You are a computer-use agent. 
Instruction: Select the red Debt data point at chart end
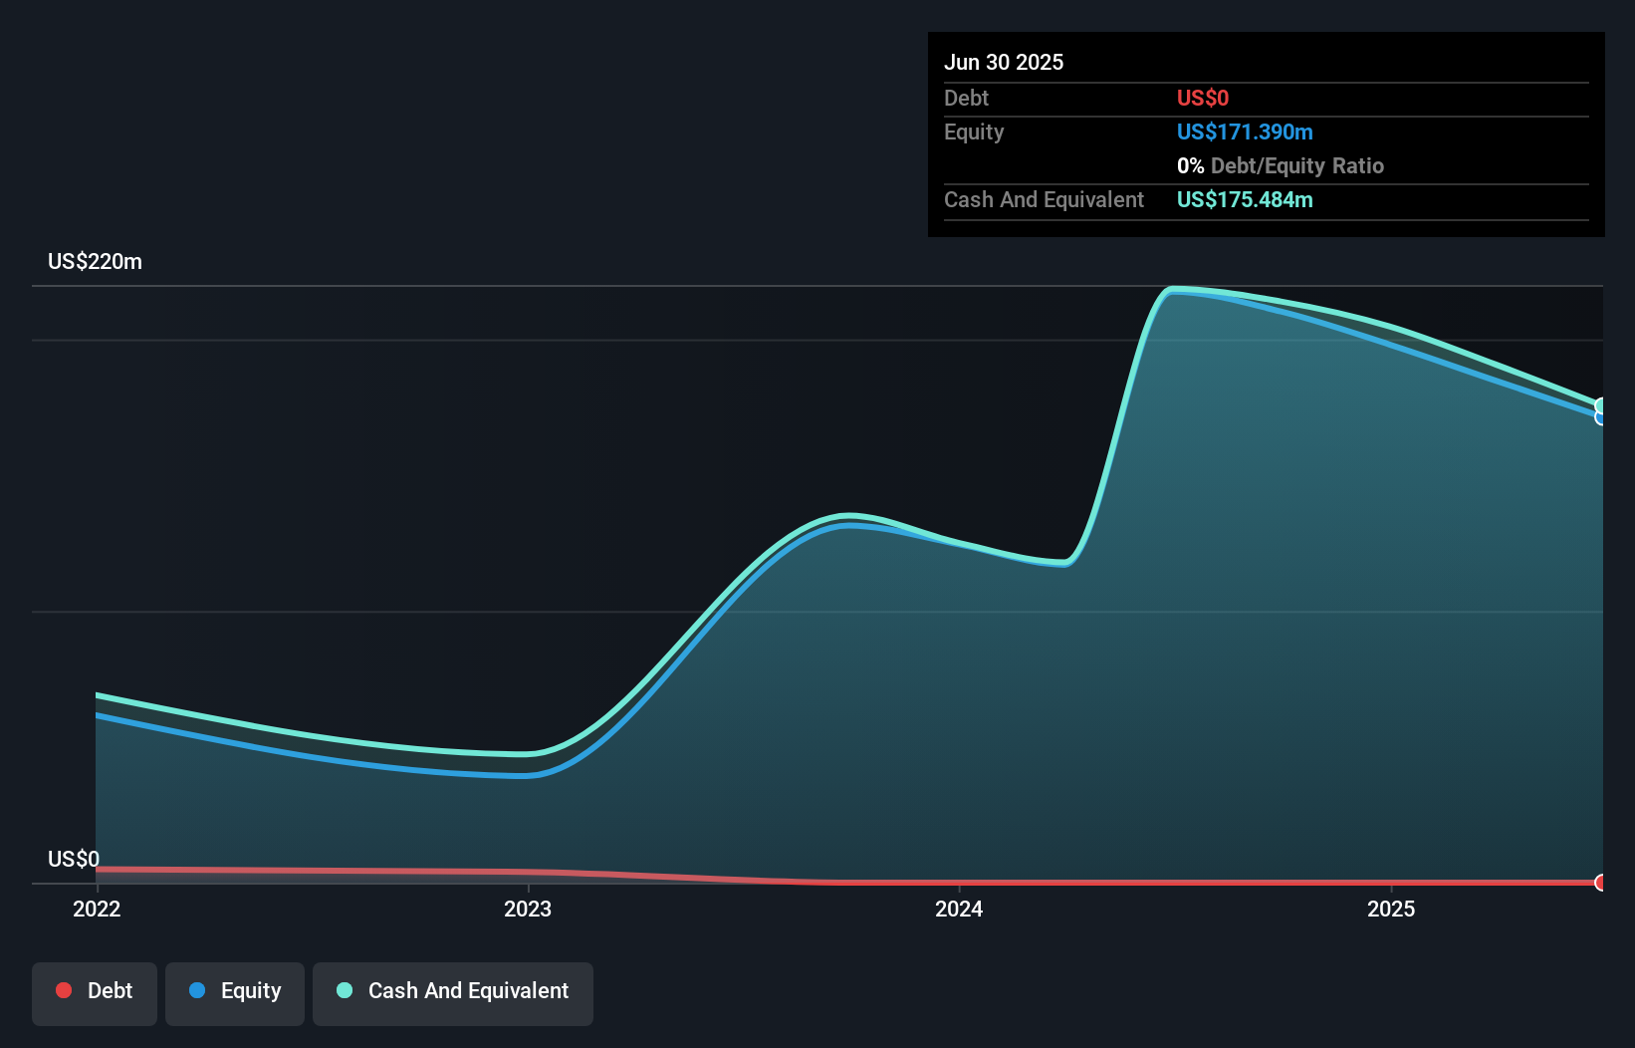point(1601,883)
